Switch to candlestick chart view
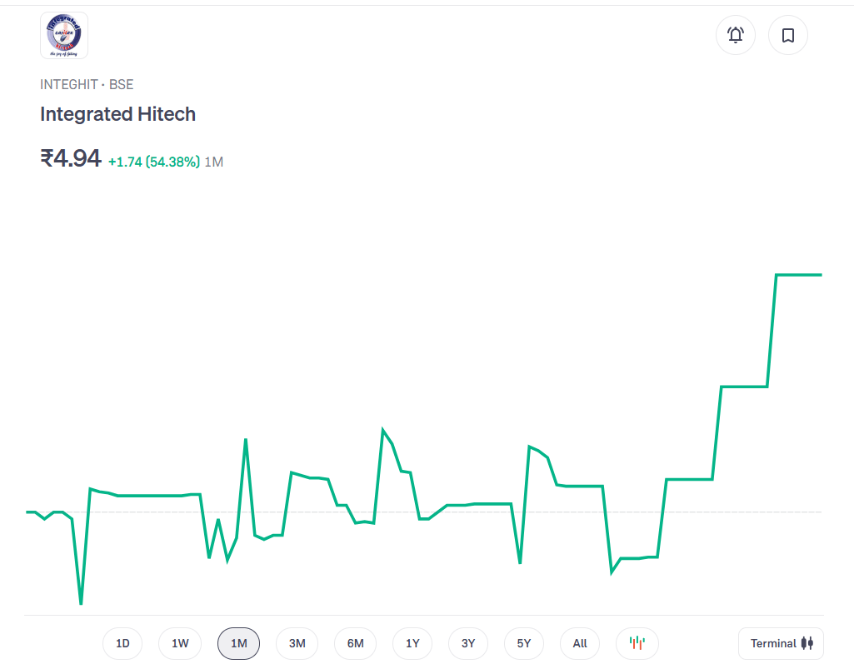This screenshot has width=854, height=664. pyautogui.click(x=637, y=643)
